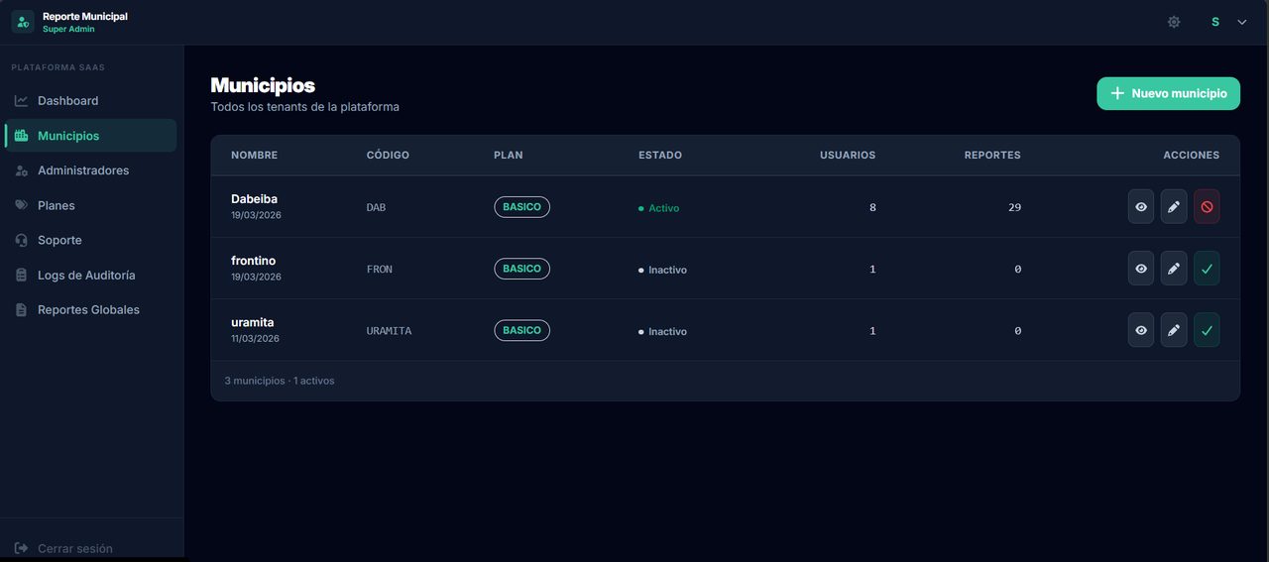Image resolution: width=1269 pixels, height=562 pixels.
Task: Click the BASICO badge for Dabeiba
Action: (x=521, y=207)
